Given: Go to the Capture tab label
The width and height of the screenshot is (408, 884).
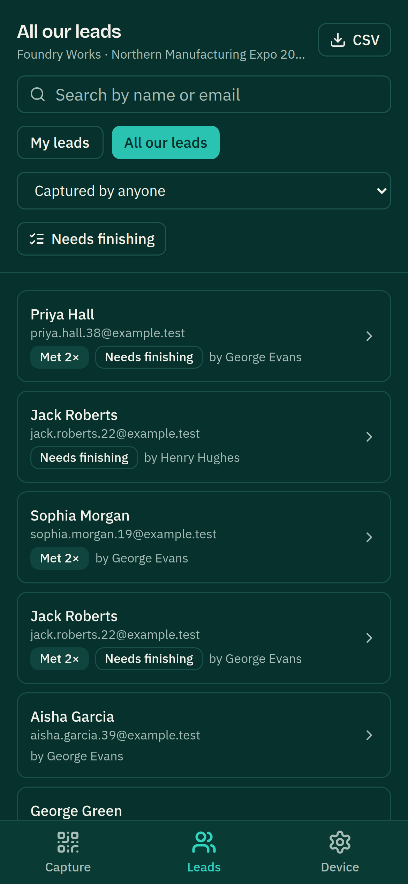Looking at the screenshot, I should [68, 867].
